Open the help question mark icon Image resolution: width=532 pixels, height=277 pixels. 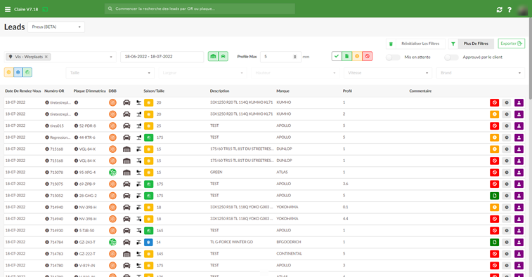510,10
